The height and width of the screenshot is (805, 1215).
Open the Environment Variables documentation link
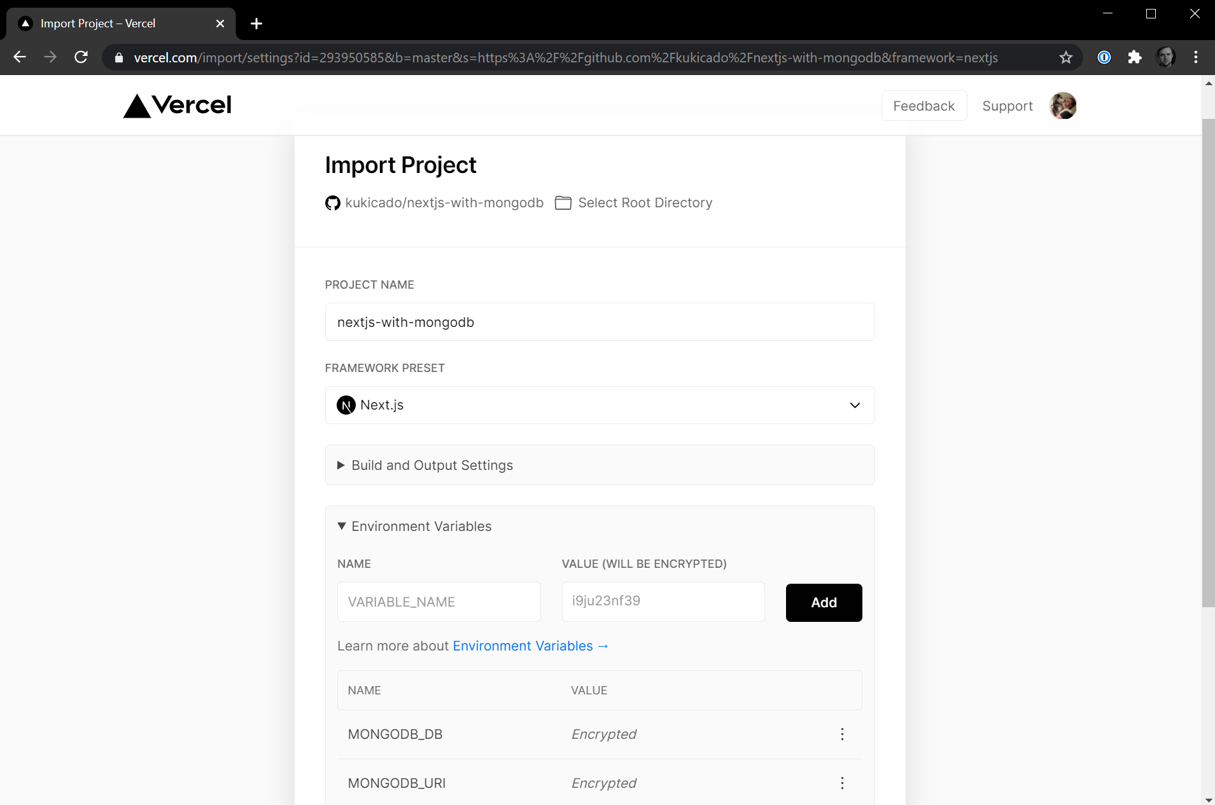(x=531, y=646)
